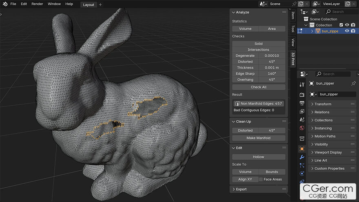The image size is (359, 202).
Task: Expand the bun_zipper tree item arrow
Action: pyautogui.click(x=312, y=31)
